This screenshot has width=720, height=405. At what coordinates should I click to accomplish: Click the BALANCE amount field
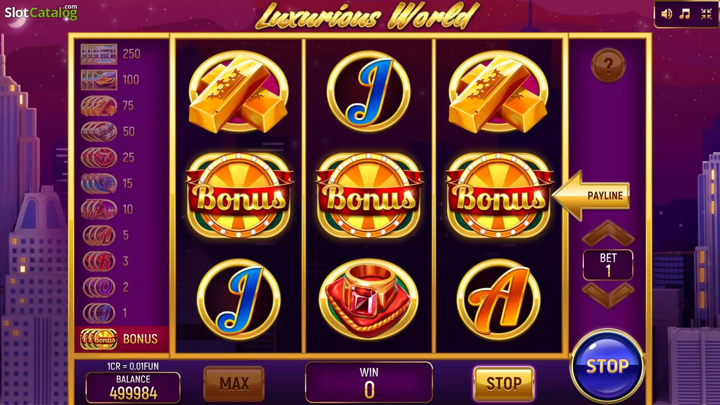point(133,387)
